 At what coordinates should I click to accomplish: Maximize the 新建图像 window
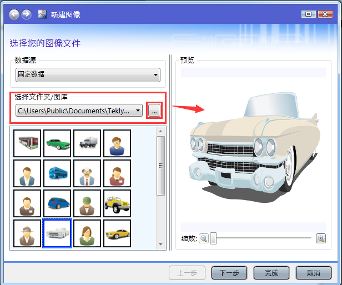pyautogui.click(x=309, y=14)
